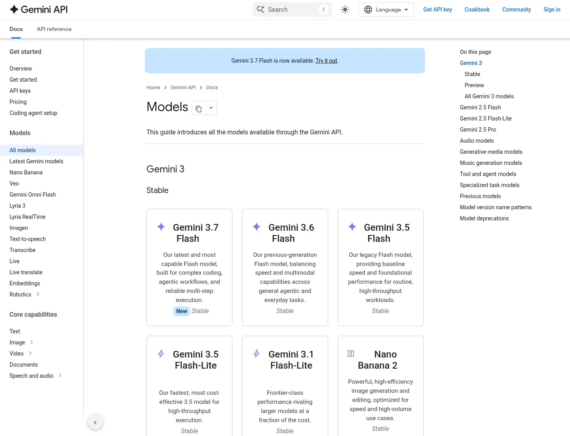Jump to Gemini 2.5 Pro section
The height and width of the screenshot is (436, 570).
click(x=478, y=130)
